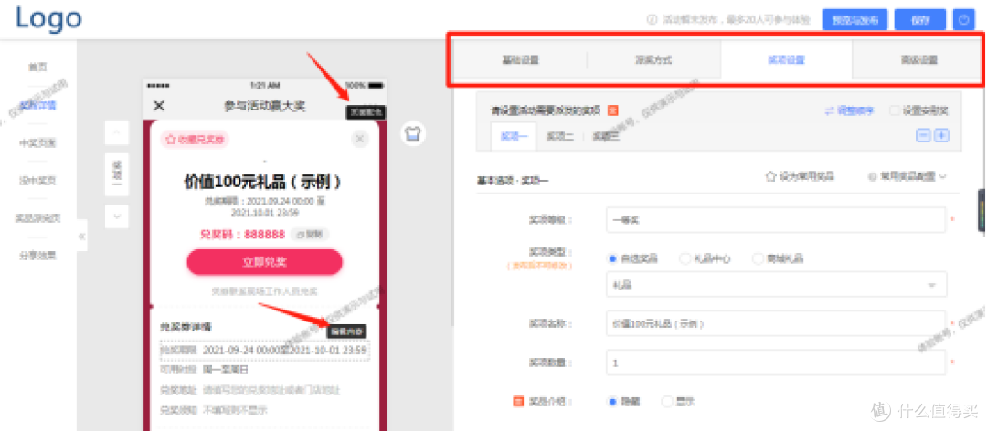Click the plus icon to add a prize

pos(941,135)
